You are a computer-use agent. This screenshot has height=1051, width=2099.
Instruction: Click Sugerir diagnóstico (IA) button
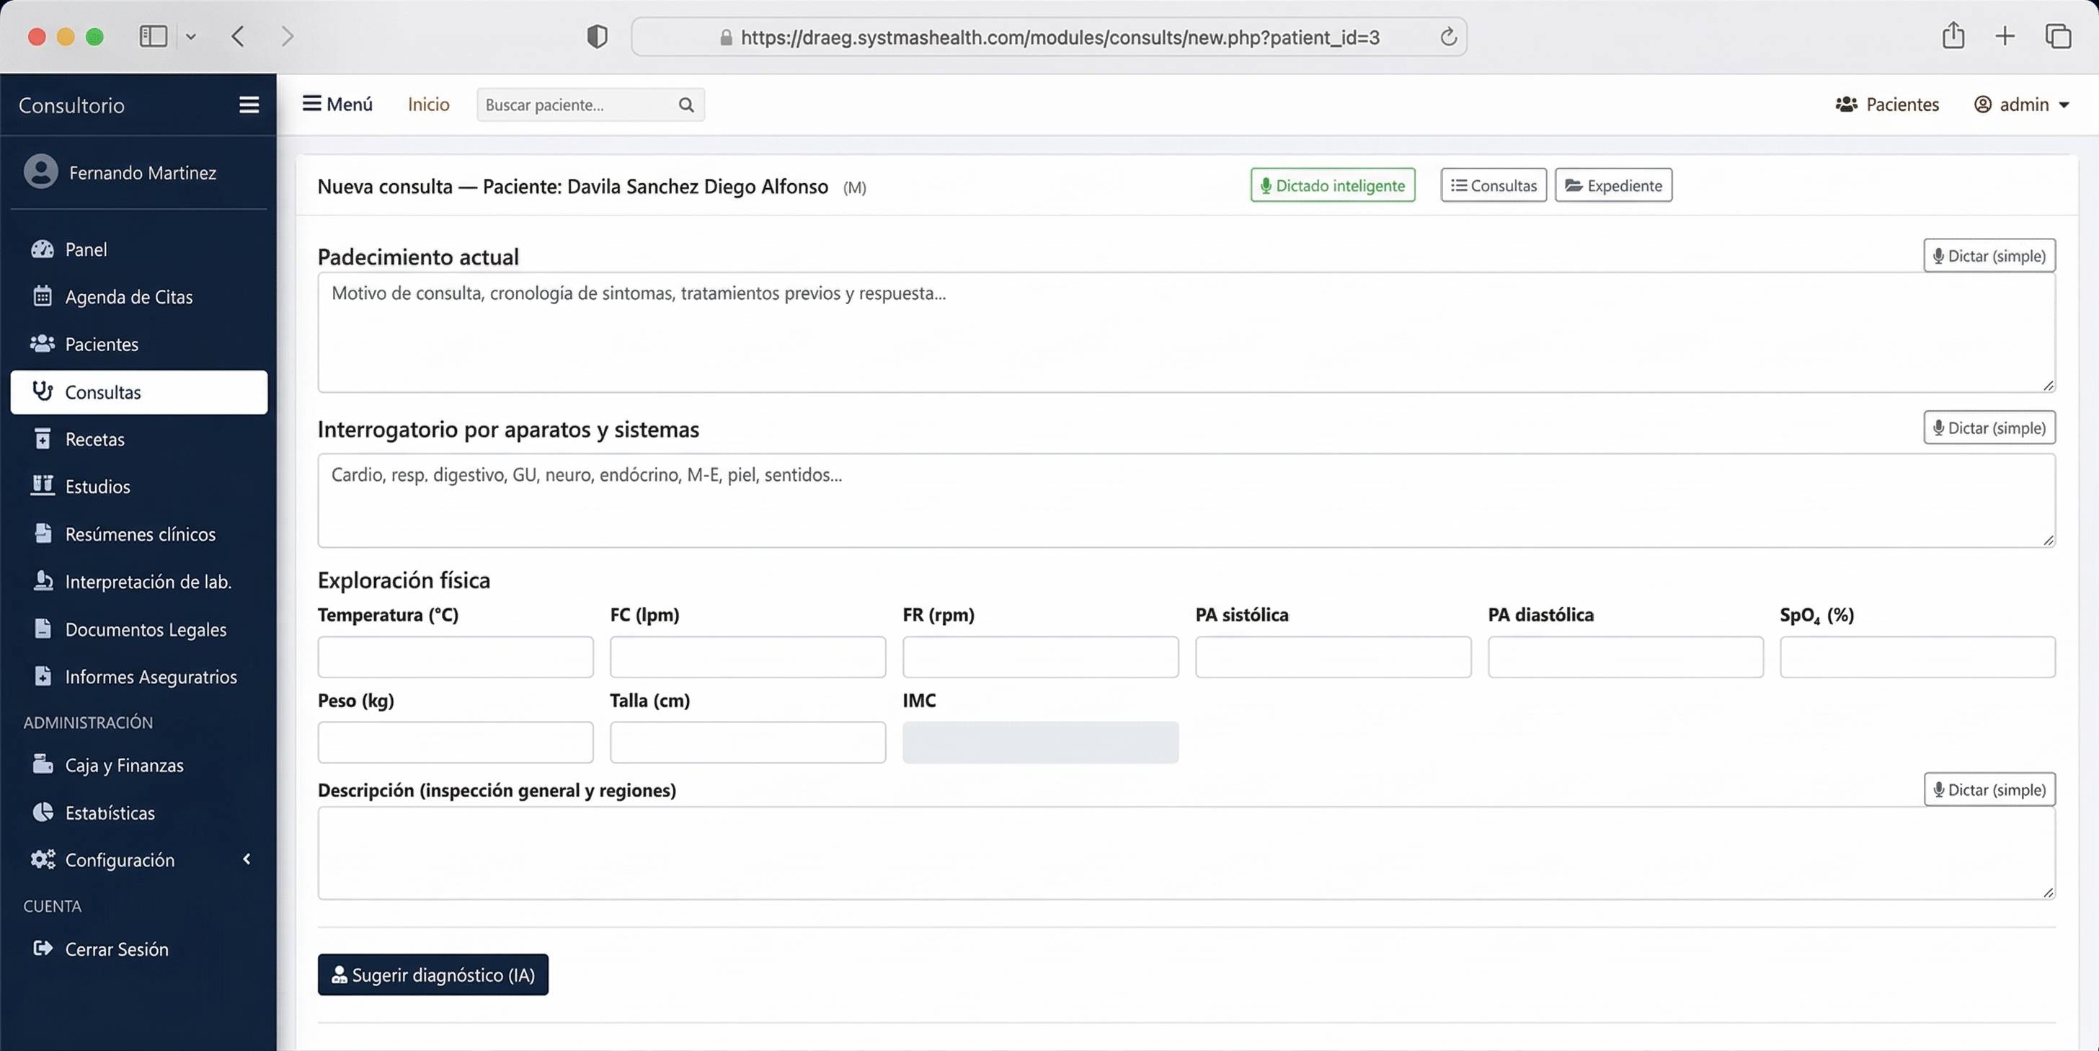pyautogui.click(x=432, y=975)
